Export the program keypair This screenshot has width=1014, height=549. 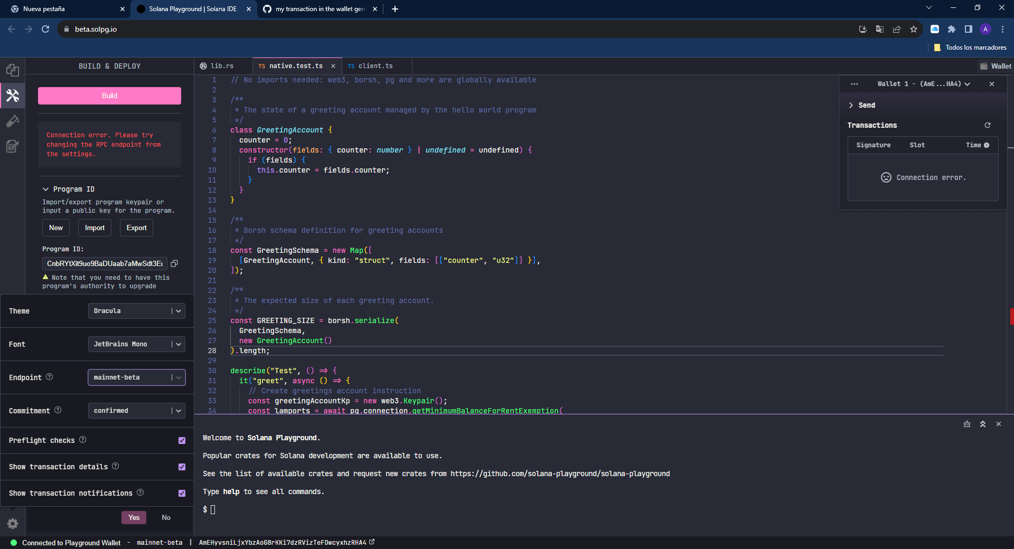tap(136, 228)
